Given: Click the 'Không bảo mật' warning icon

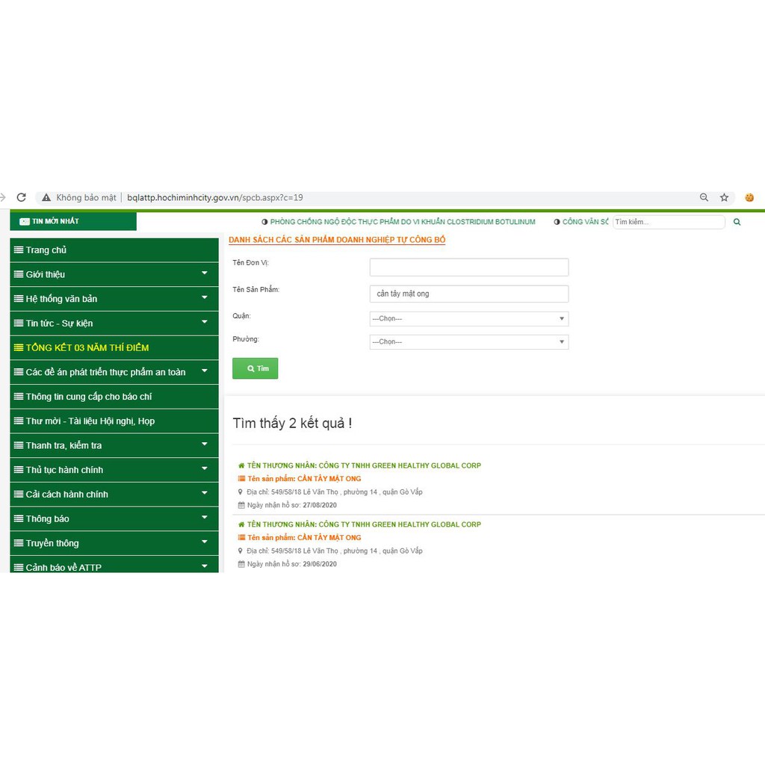Looking at the screenshot, I should [x=46, y=198].
